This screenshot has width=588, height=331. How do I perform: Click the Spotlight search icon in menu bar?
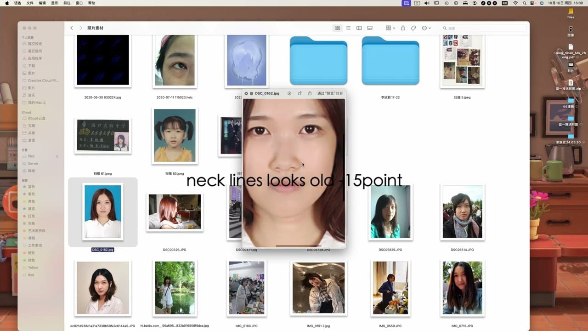click(x=525, y=3)
